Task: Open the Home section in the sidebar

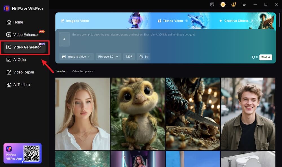Action: tap(15, 22)
